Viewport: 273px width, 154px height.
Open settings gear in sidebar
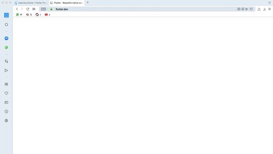6,121
